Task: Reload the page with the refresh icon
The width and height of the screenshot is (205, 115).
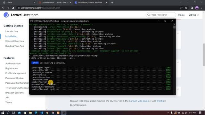Action: (13, 8)
